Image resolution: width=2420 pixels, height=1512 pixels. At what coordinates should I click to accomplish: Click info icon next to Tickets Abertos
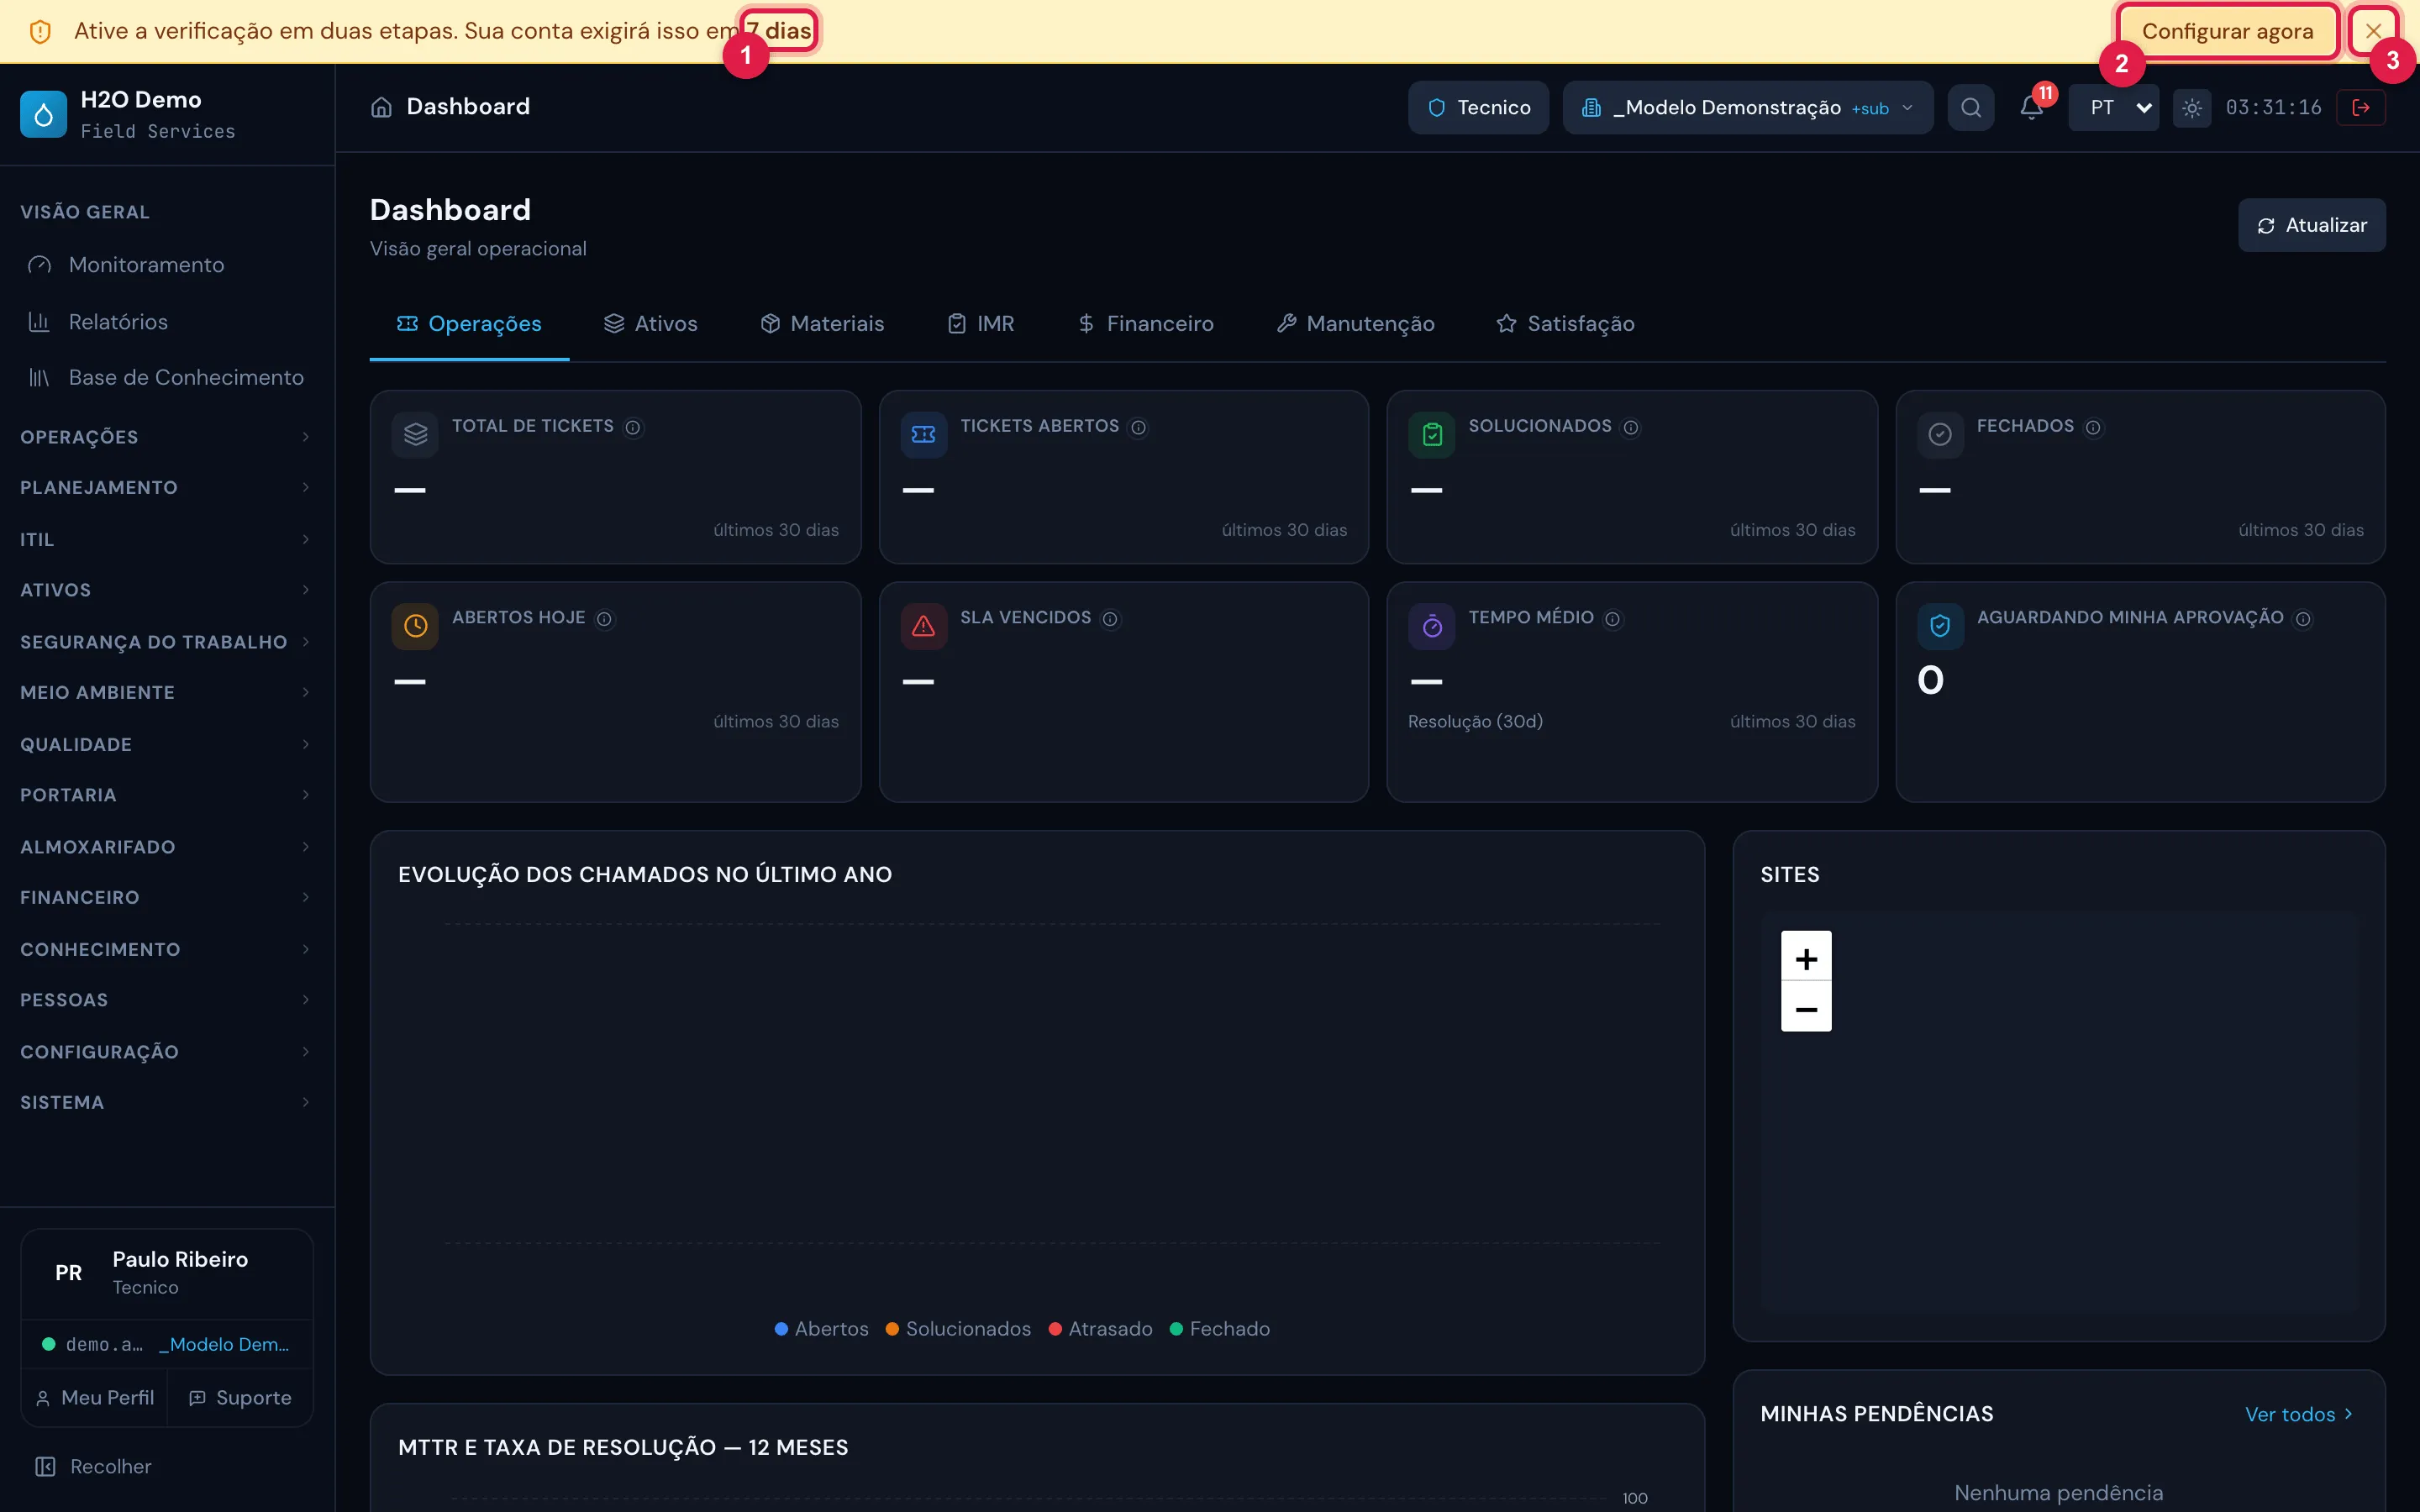click(1138, 427)
